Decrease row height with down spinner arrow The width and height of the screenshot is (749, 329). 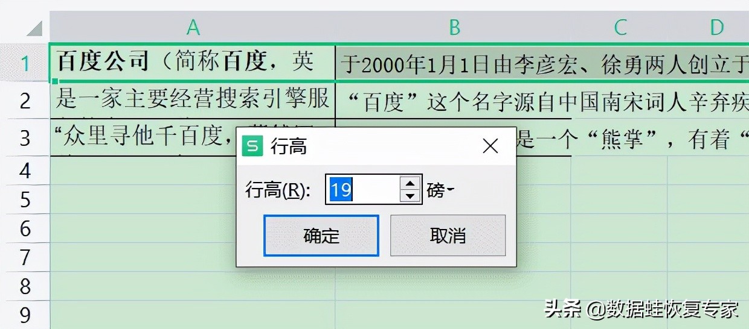tap(410, 196)
